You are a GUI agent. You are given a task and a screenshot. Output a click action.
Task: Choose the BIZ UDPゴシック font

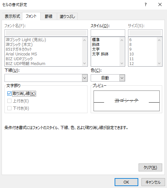(19, 59)
